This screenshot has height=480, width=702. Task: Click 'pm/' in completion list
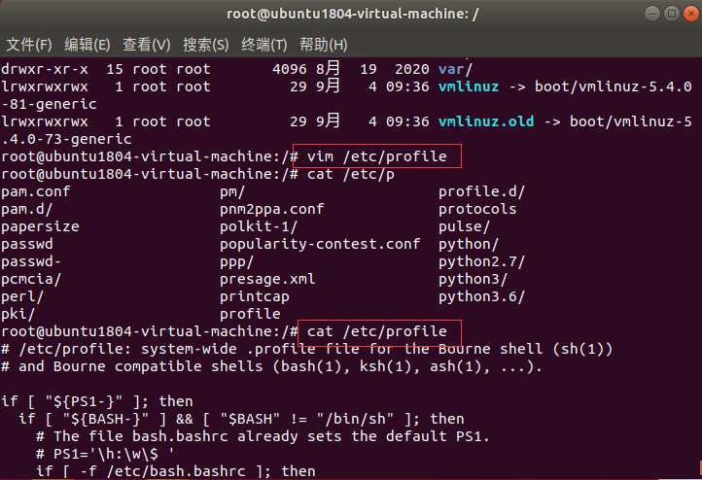[232, 191]
